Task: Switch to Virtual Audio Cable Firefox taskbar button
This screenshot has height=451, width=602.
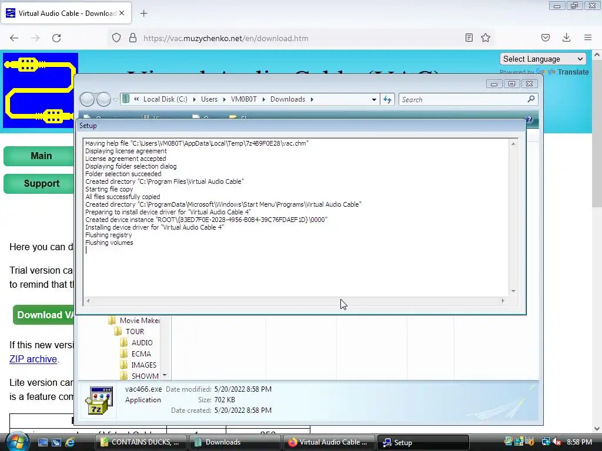Action: [x=328, y=442]
